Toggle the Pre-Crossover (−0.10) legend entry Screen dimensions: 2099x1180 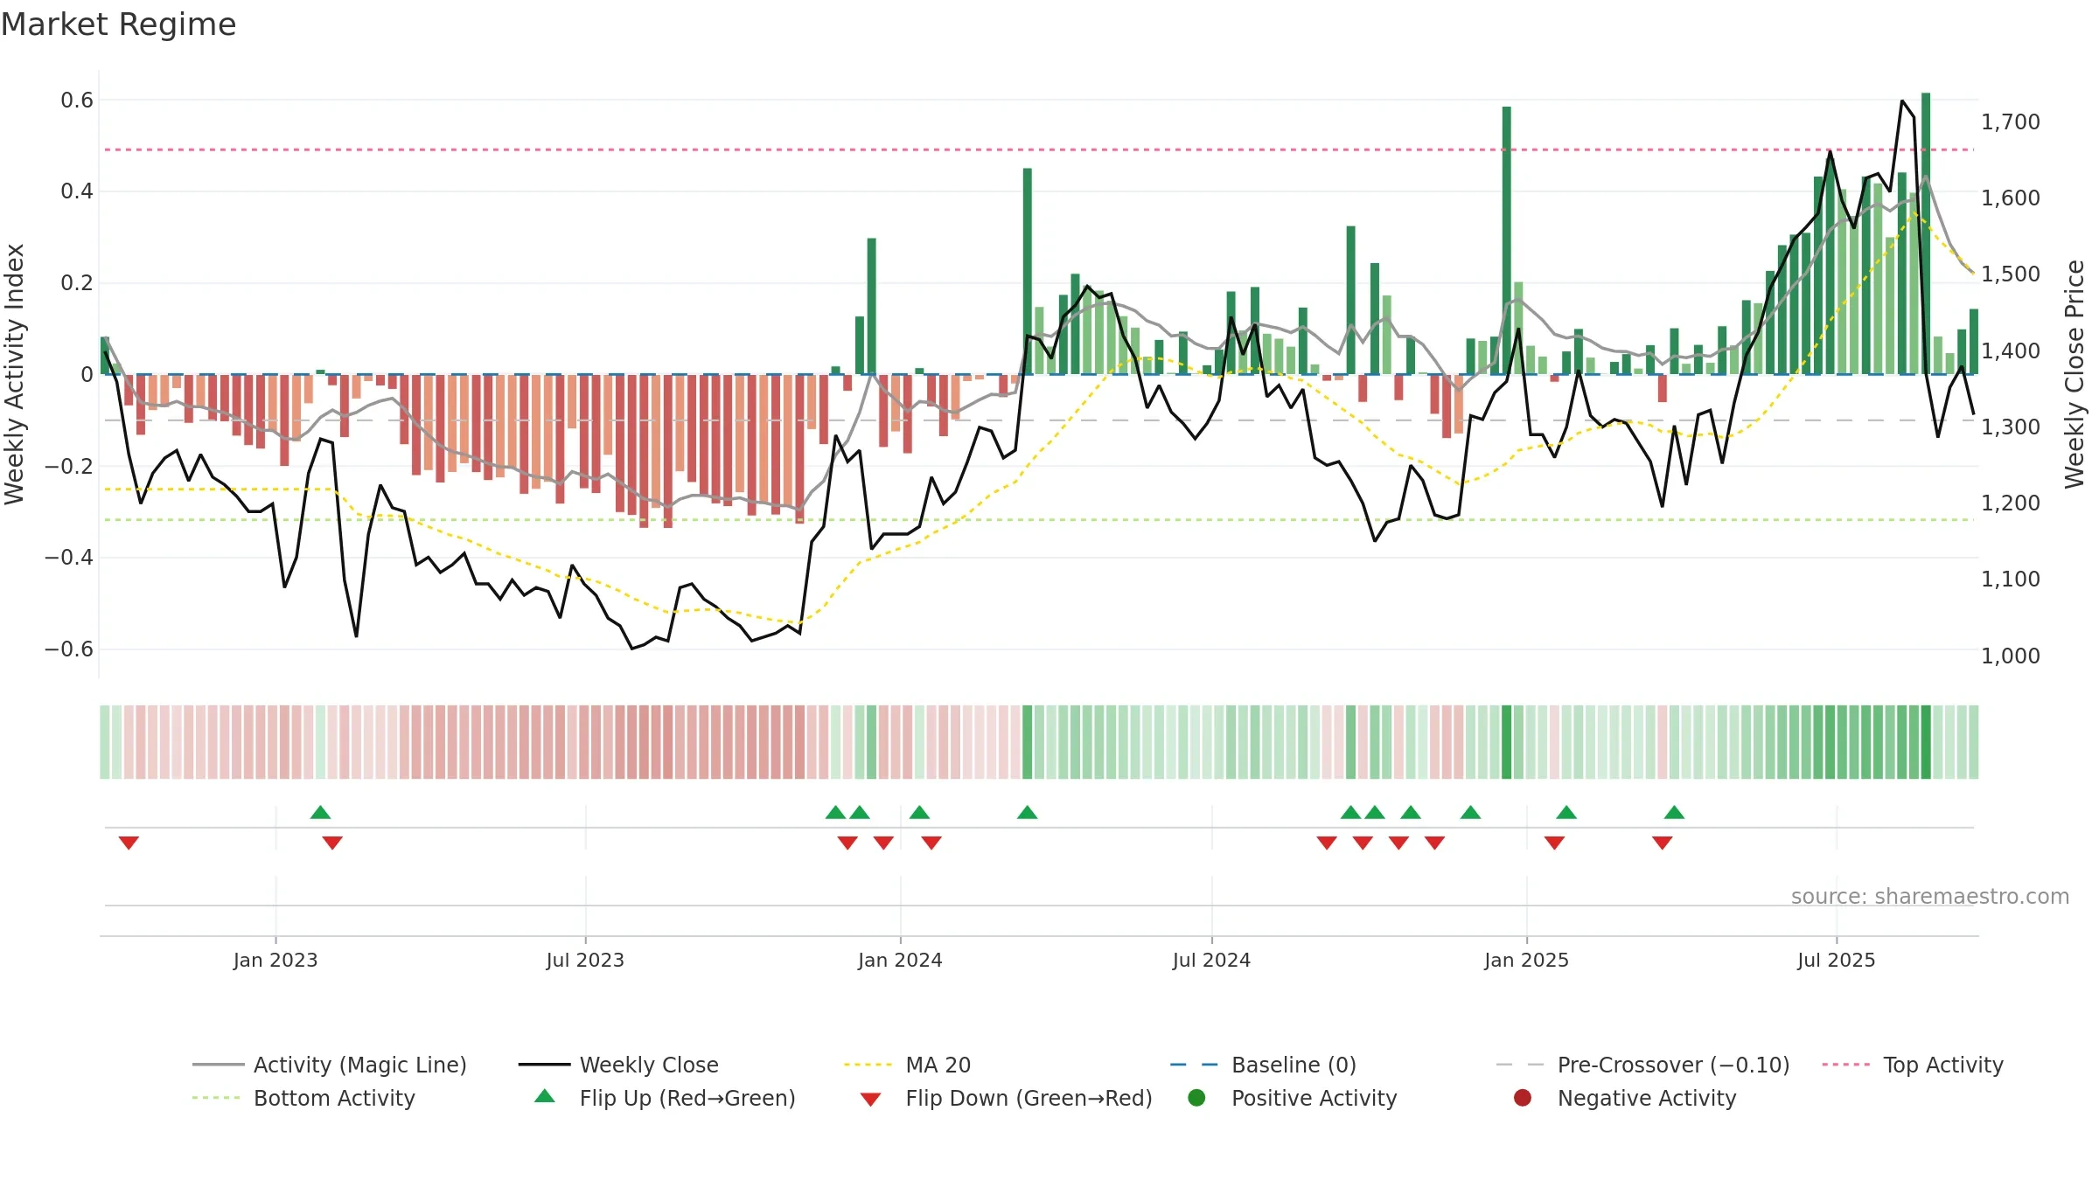[x=1642, y=1065]
